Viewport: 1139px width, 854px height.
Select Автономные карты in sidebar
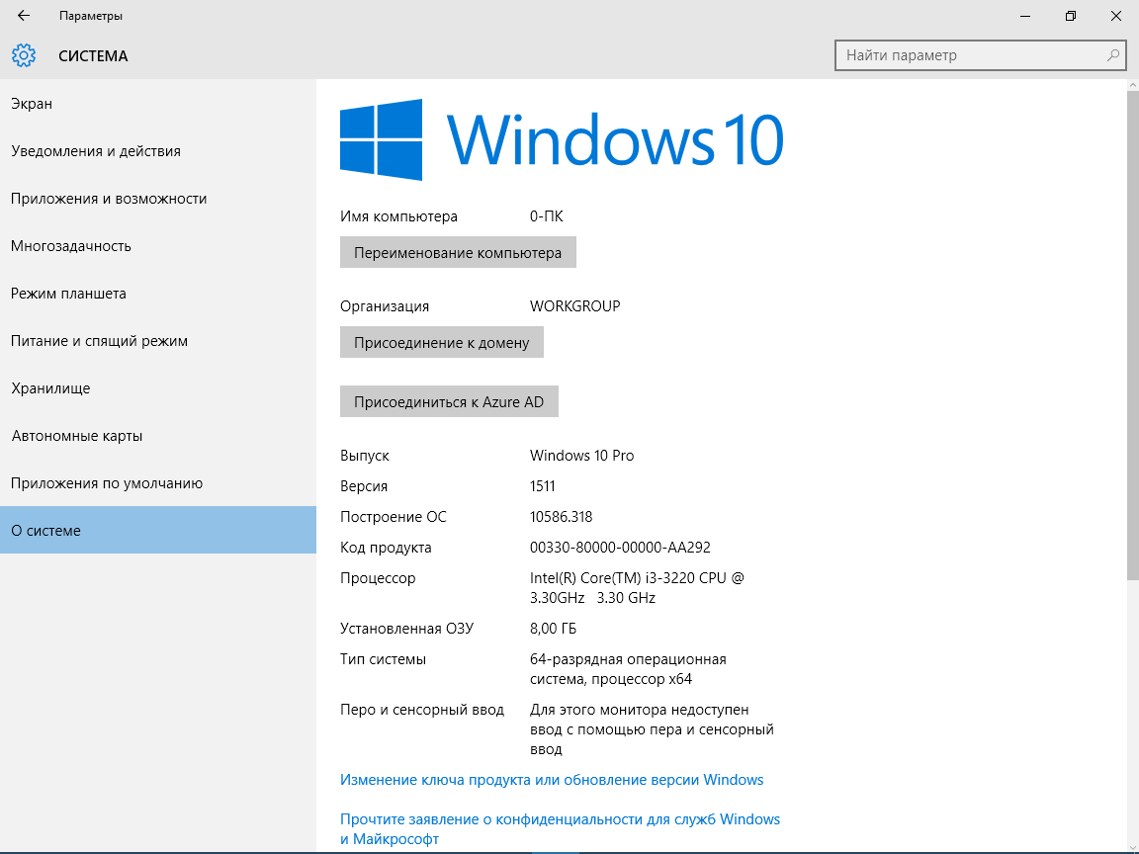pyautogui.click(x=77, y=436)
